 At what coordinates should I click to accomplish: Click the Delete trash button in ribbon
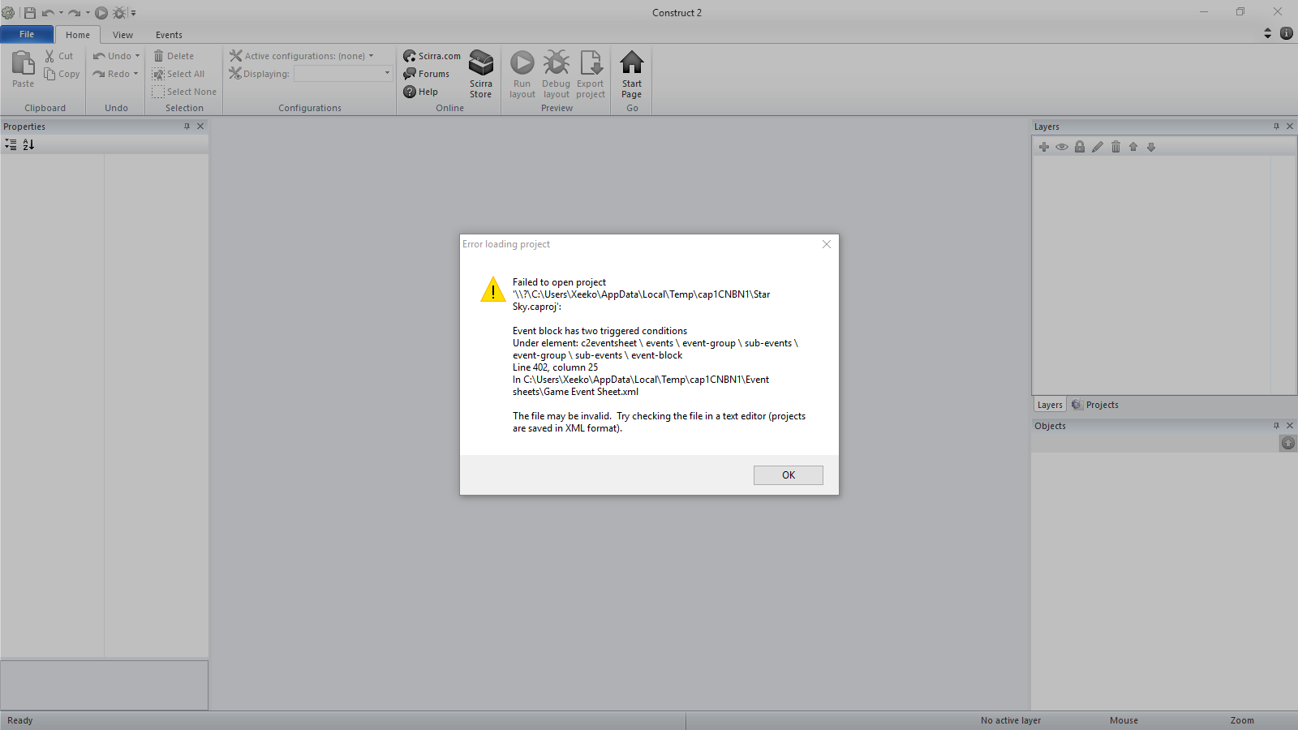[174, 56]
